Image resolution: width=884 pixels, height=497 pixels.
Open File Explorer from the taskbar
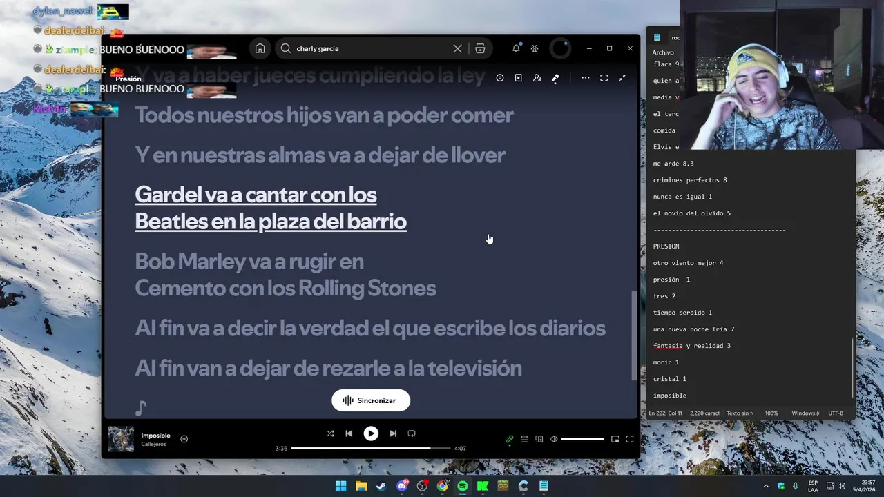[361, 486]
